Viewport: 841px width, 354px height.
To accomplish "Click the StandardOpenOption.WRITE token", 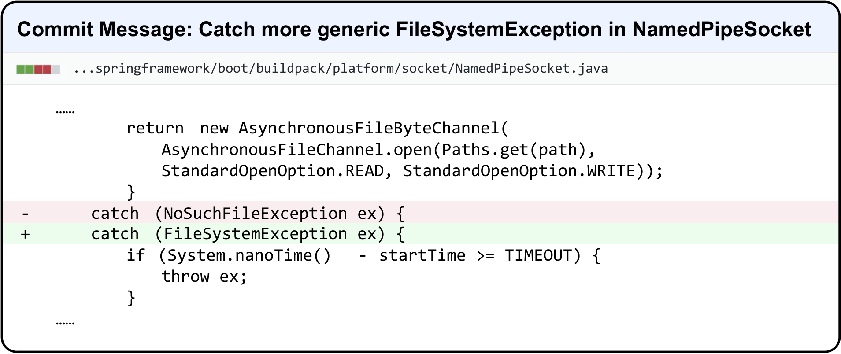I will (519, 171).
